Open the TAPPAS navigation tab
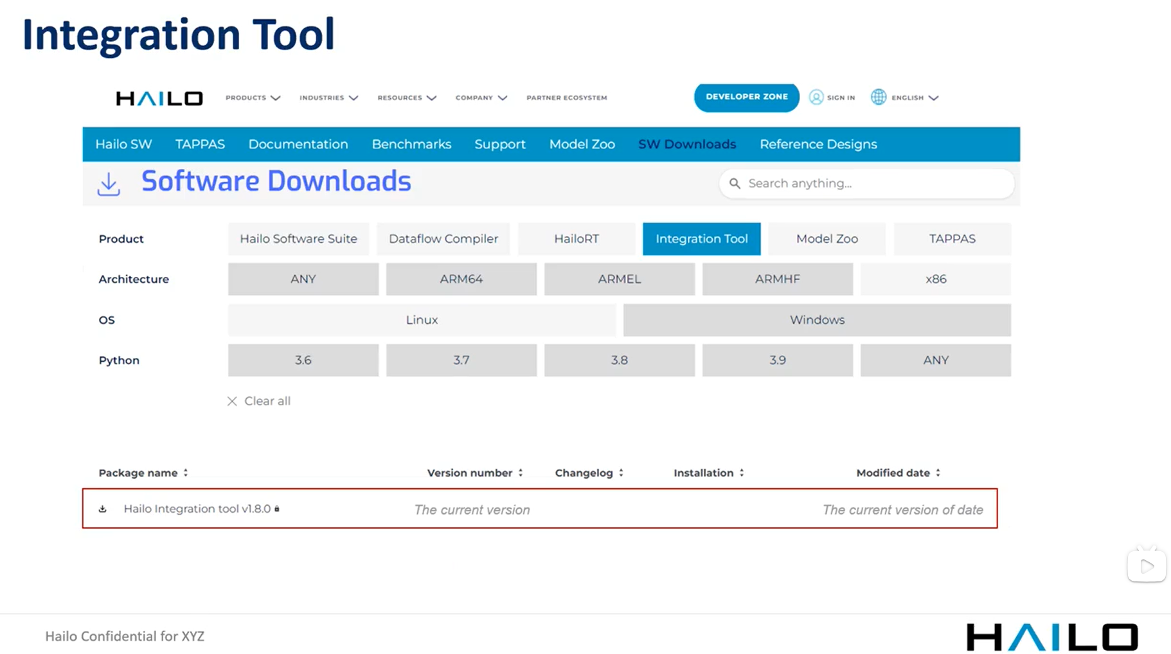 pos(200,144)
